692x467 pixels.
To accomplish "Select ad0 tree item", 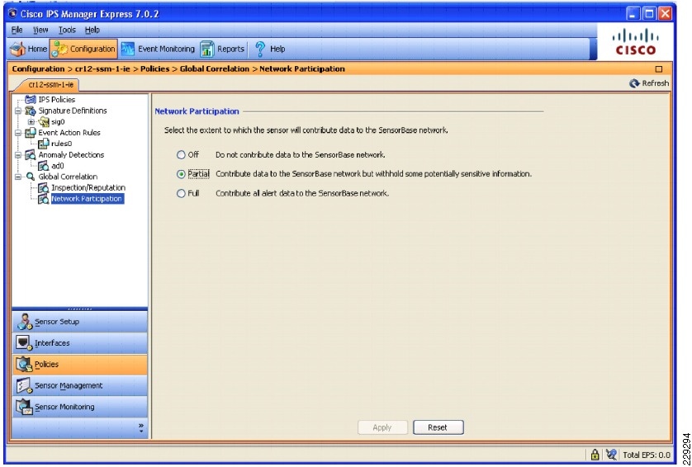I will tap(57, 166).
